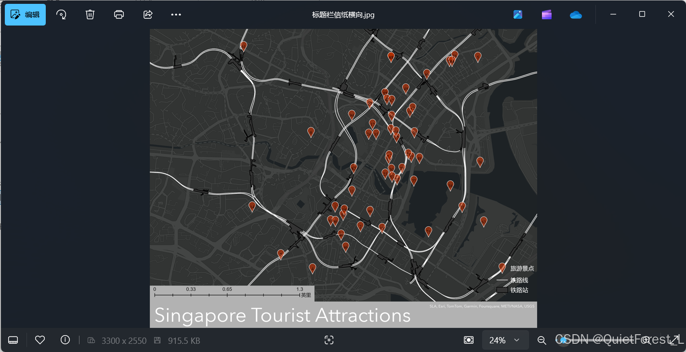Zoom in with the plus magnifier

pos(647,340)
